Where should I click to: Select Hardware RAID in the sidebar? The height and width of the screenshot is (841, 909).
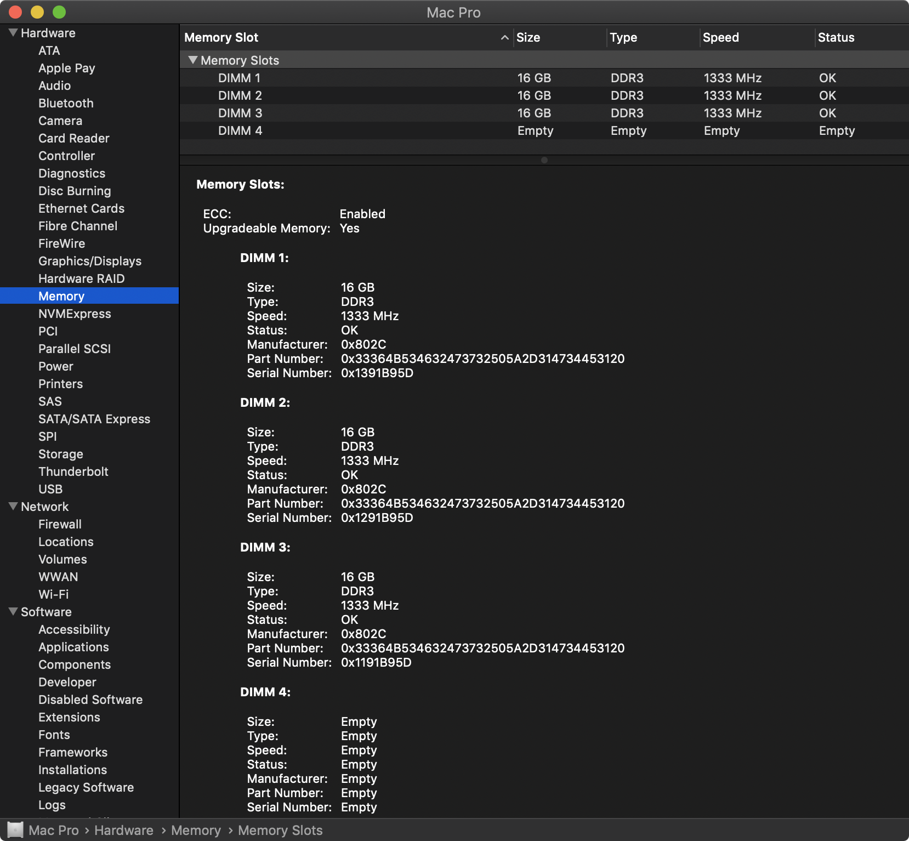(x=82, y=279)
